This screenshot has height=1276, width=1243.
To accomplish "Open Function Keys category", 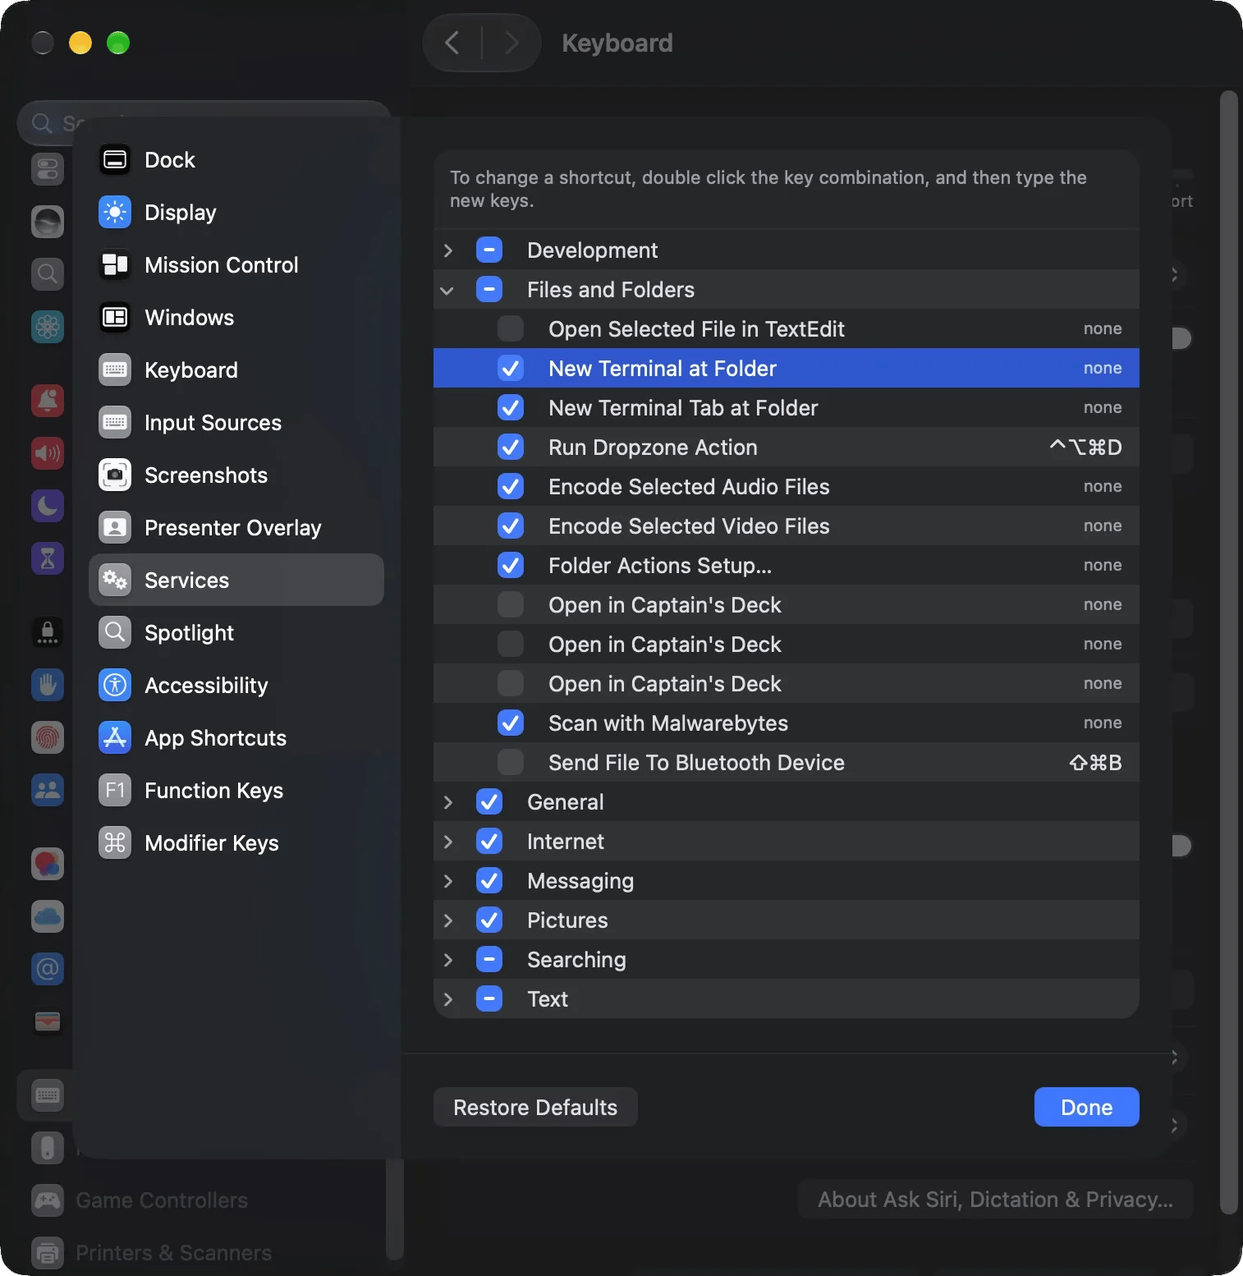I will pyautogui.click(x=236, y=790).
